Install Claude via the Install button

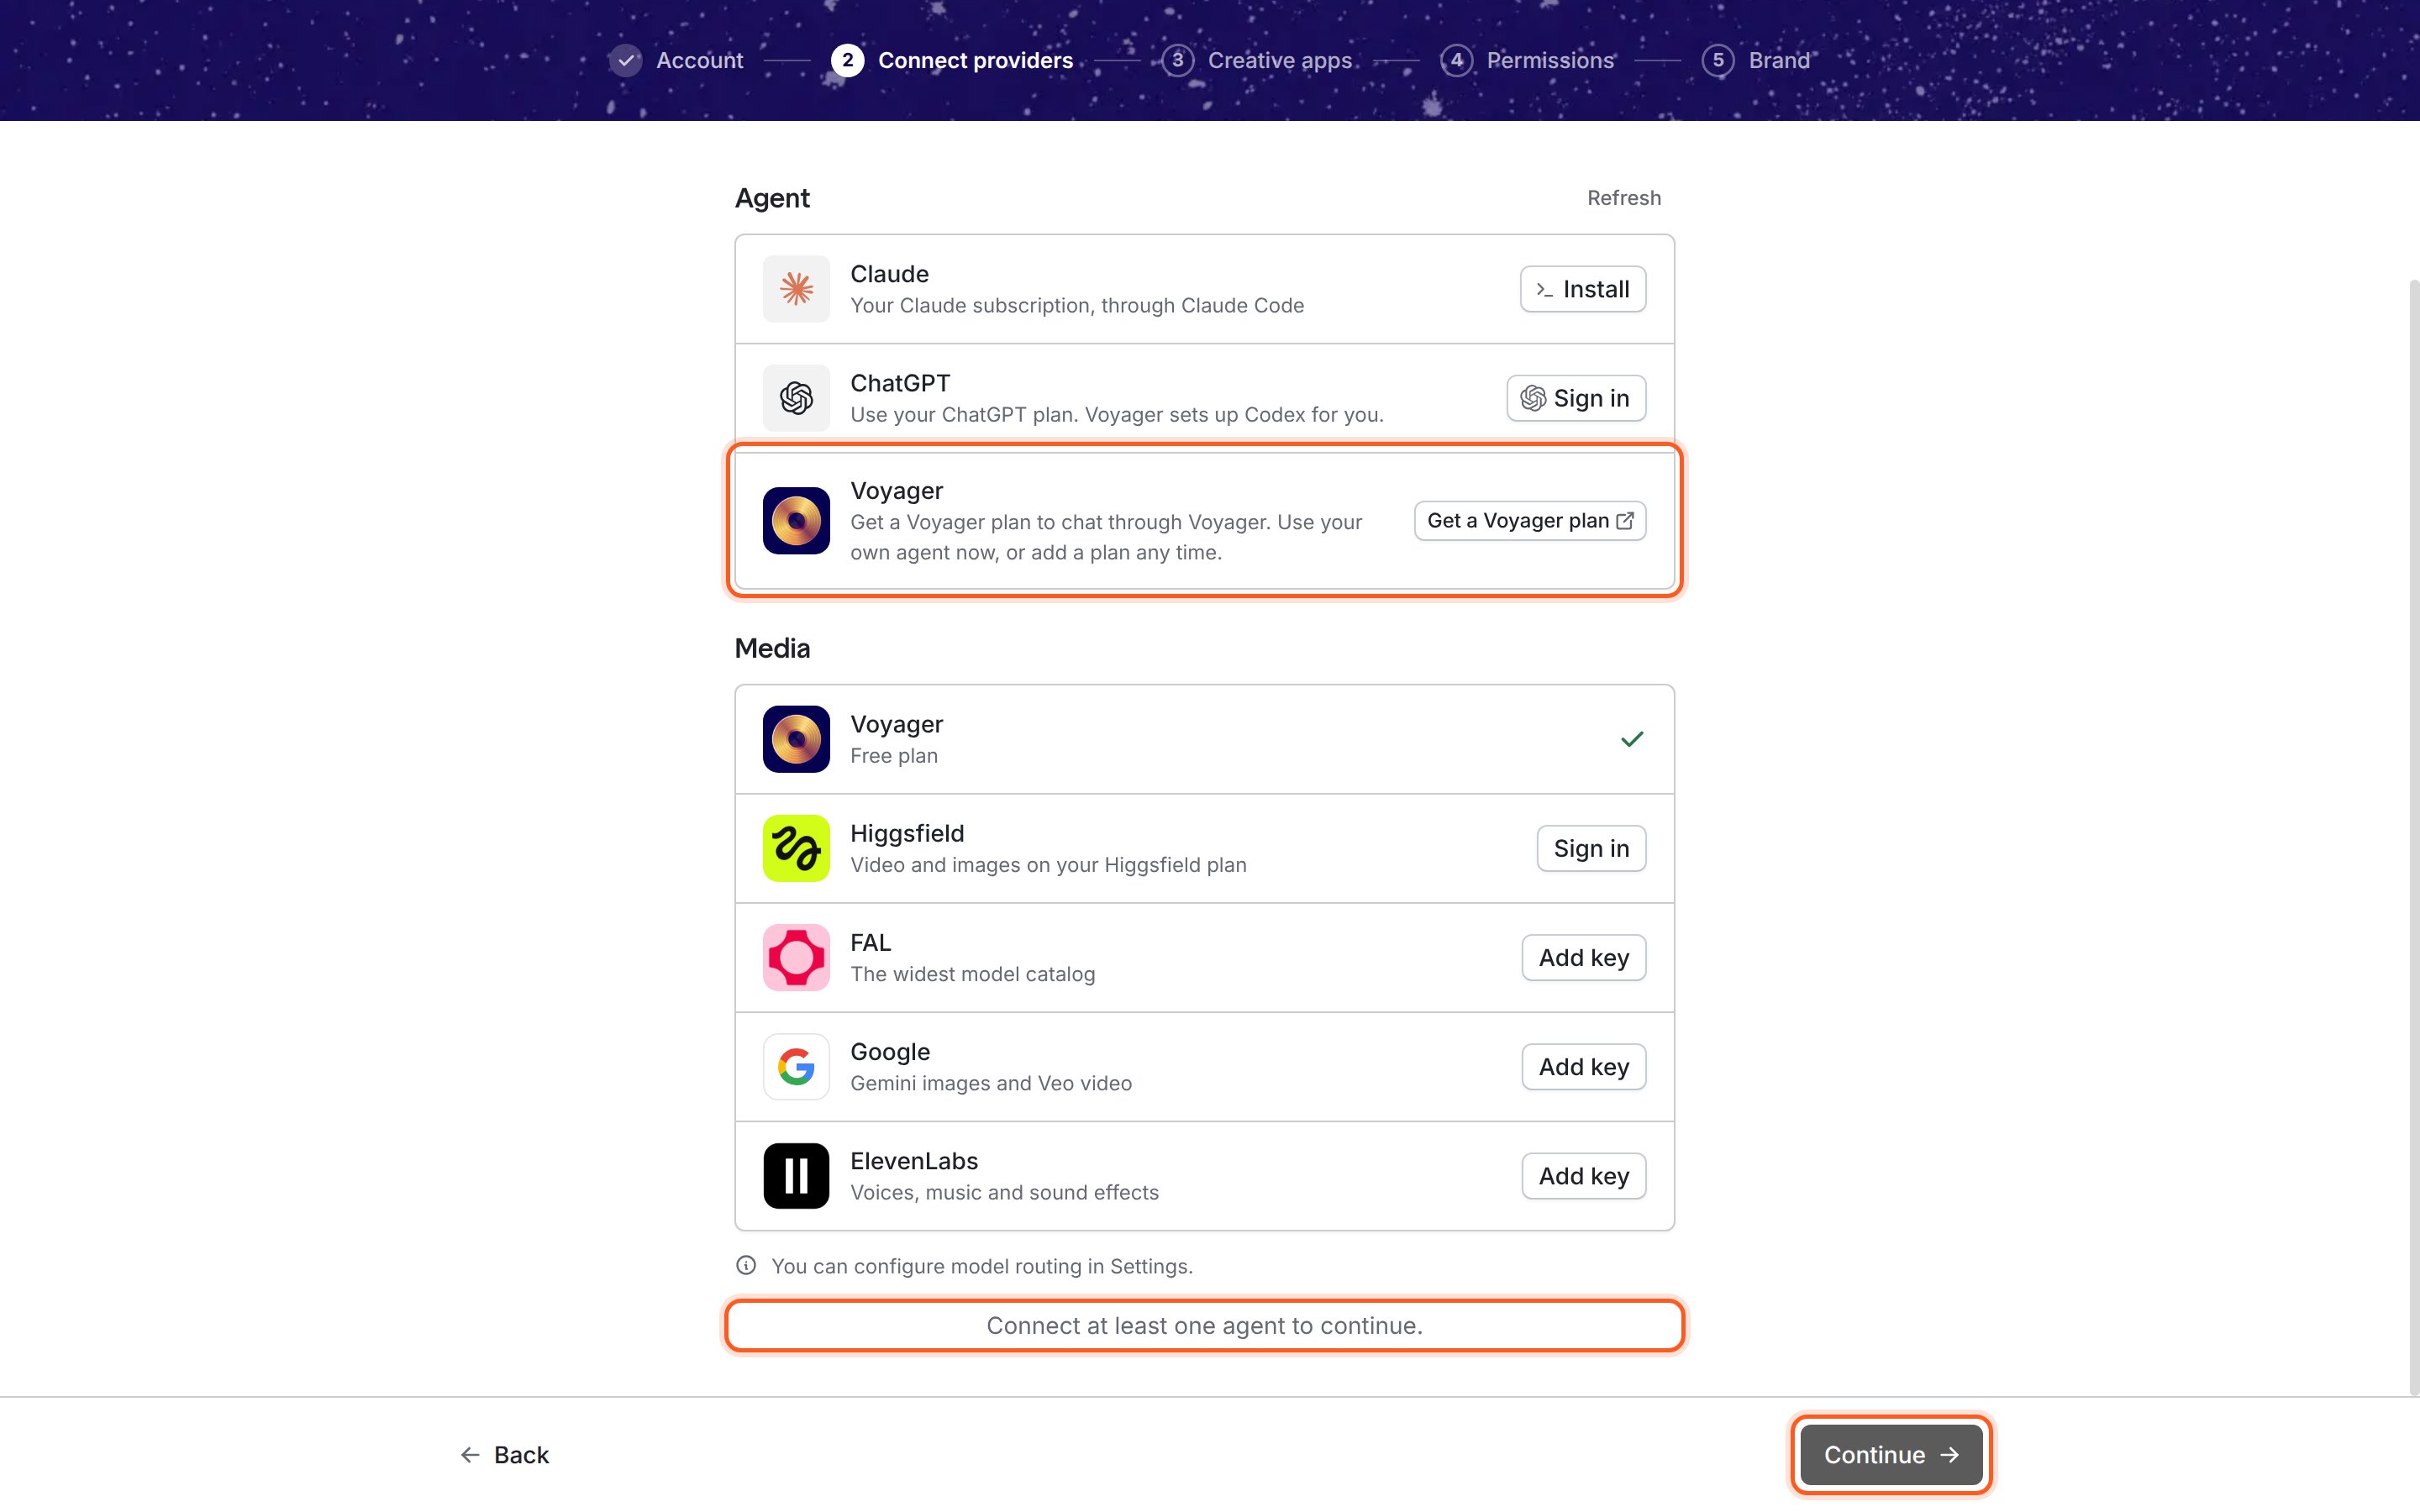click(x=1583, y=289)
